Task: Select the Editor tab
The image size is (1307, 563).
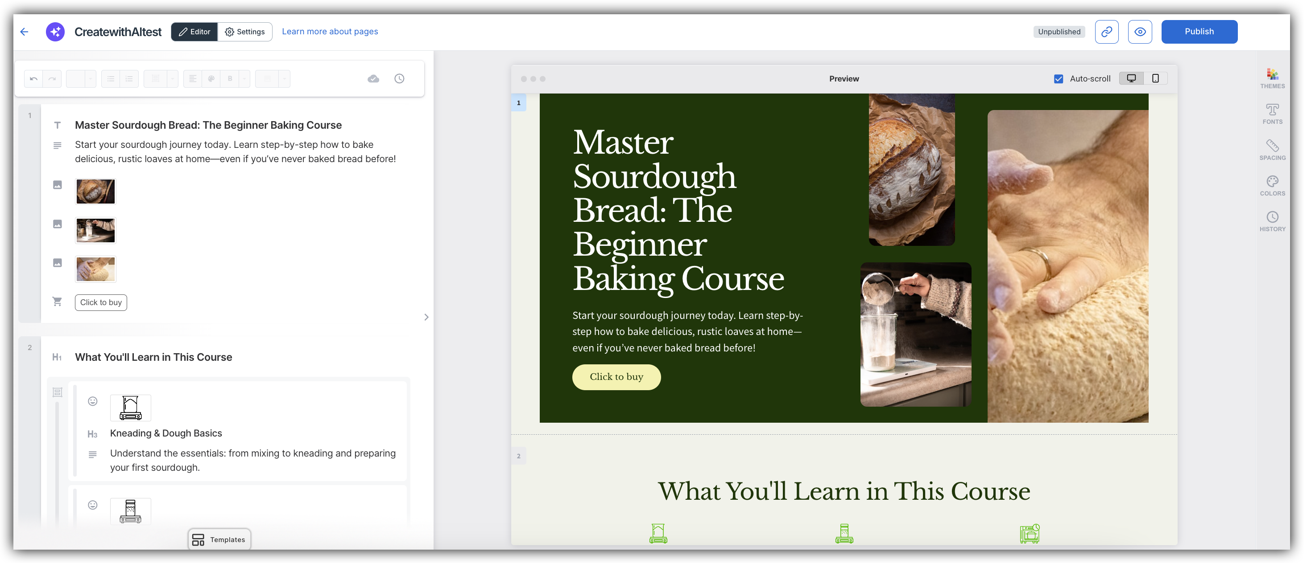Action: [194, 32]
